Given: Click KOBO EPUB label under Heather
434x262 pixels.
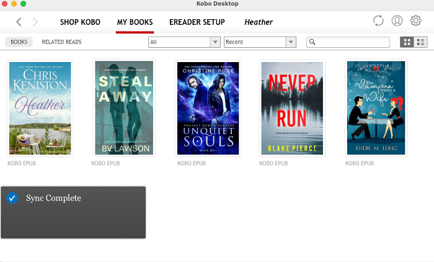Looking at the screenshot, I should click(x=22, y=163).
